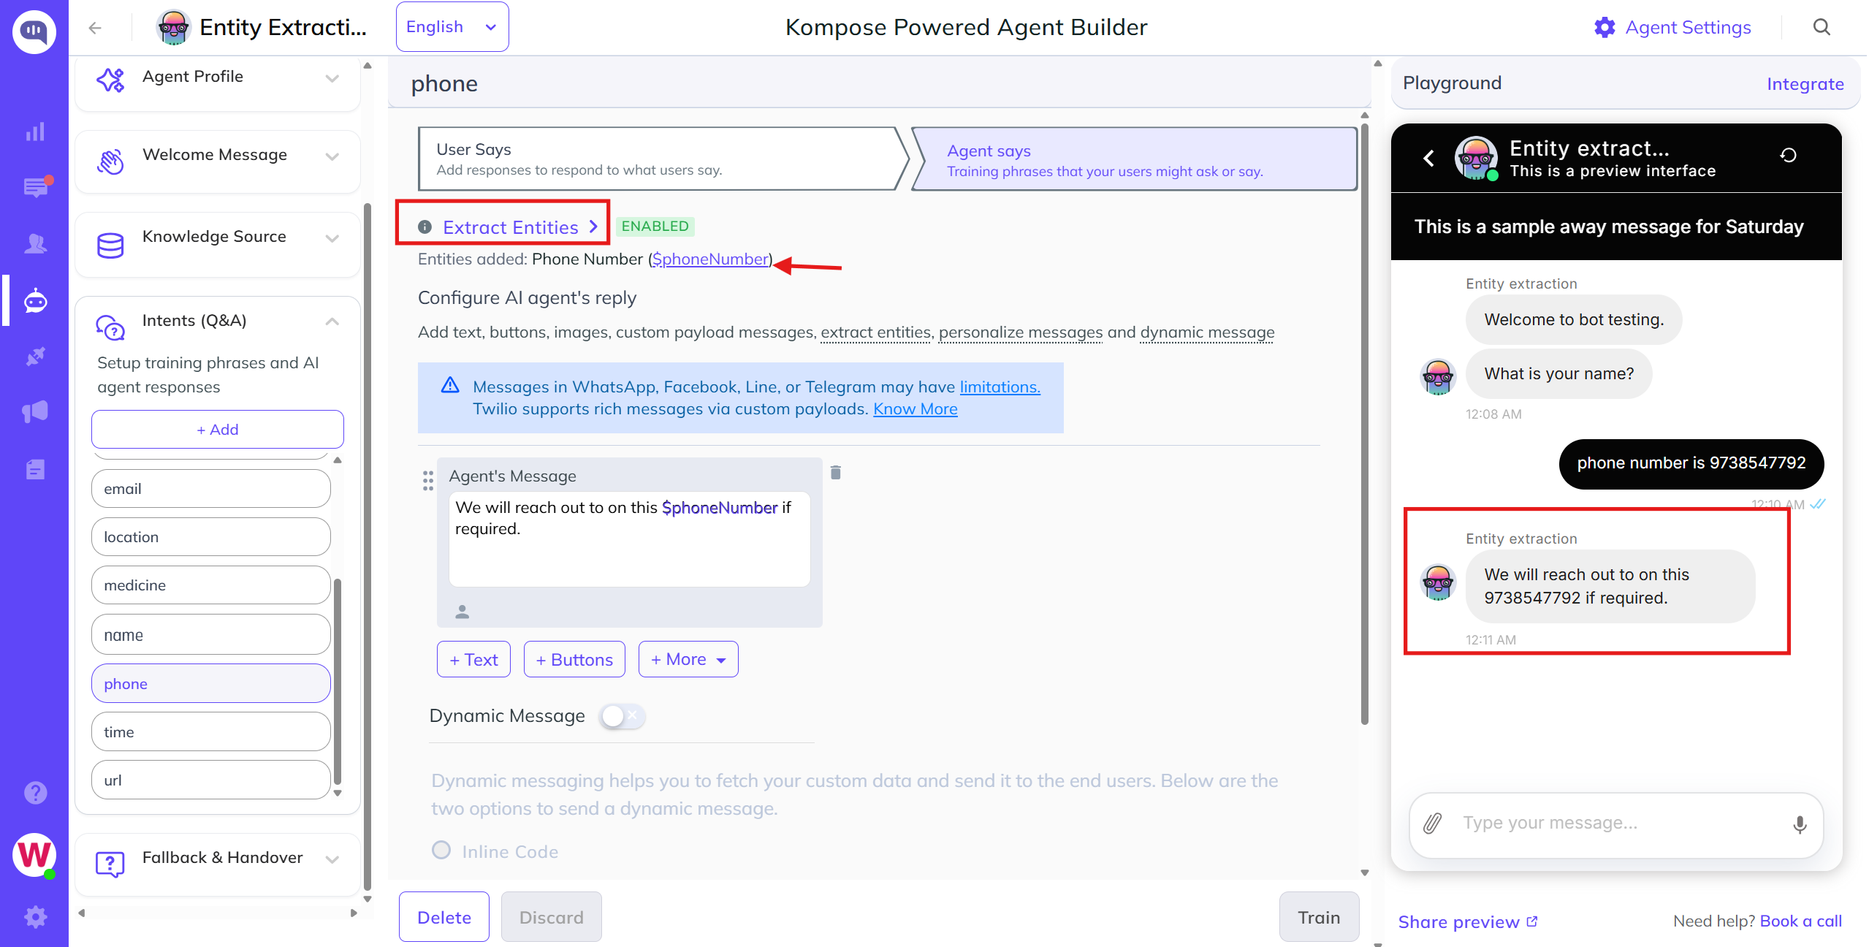
Task: Open the reports document sidebar icon
Action: 35,469
